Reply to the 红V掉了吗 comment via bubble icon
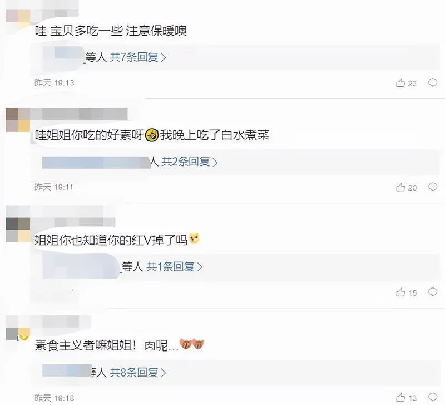The image size is (445, 405). [x=433, y=292]
